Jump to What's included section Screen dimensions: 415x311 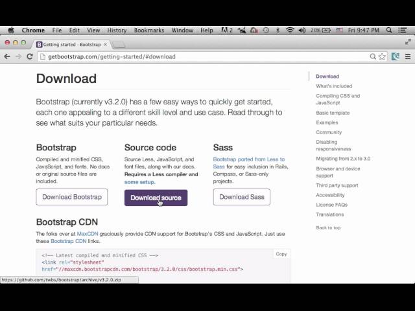[334, 86]
